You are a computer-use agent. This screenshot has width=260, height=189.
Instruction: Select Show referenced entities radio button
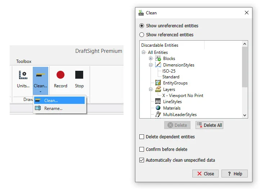click(x=142, y=35)
